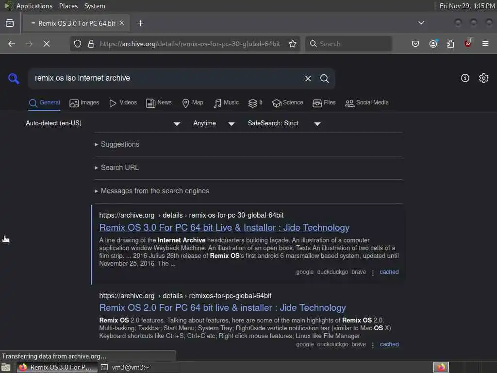Open cached link for Remix OS 2.0 result

tap(389, 344)
